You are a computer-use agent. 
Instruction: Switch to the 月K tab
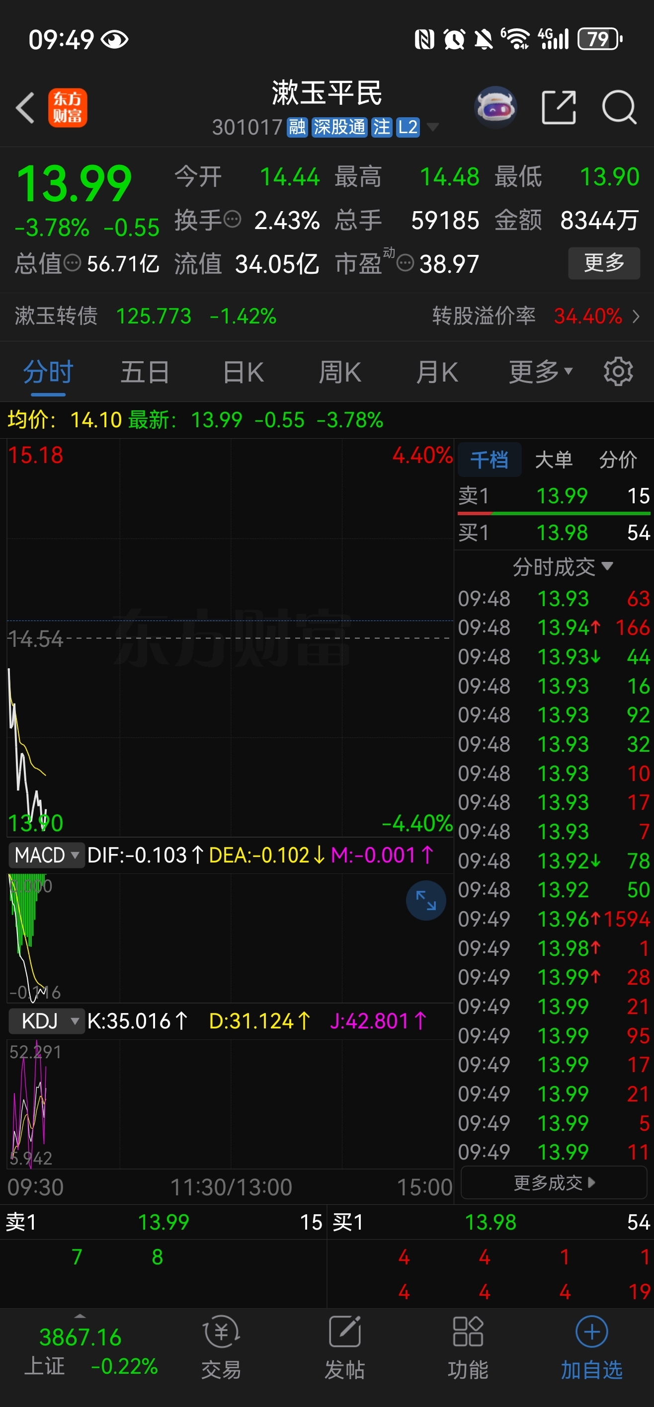click(x=436, y=372)
